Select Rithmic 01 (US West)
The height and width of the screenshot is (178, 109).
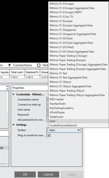pos(78,47)
